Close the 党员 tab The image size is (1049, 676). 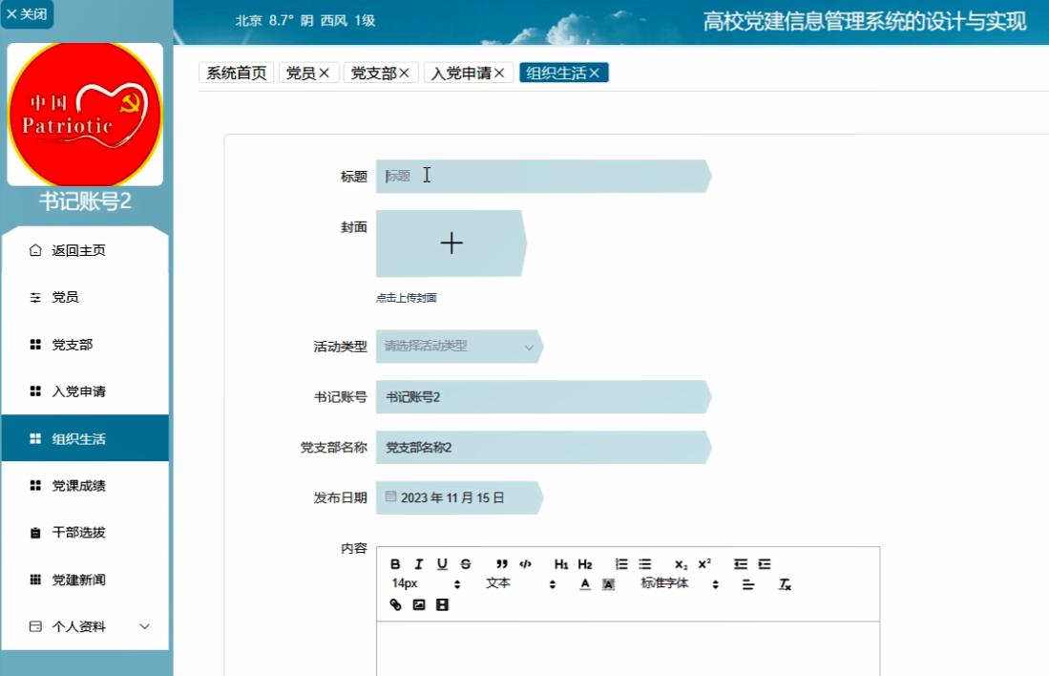tap(325, 73)
